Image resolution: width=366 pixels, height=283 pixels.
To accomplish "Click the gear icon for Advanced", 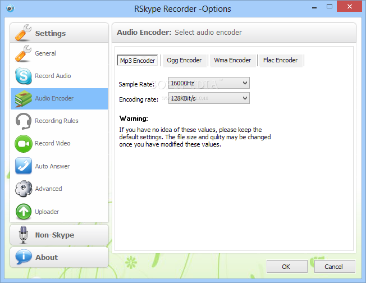I will [x=24, y=189].
